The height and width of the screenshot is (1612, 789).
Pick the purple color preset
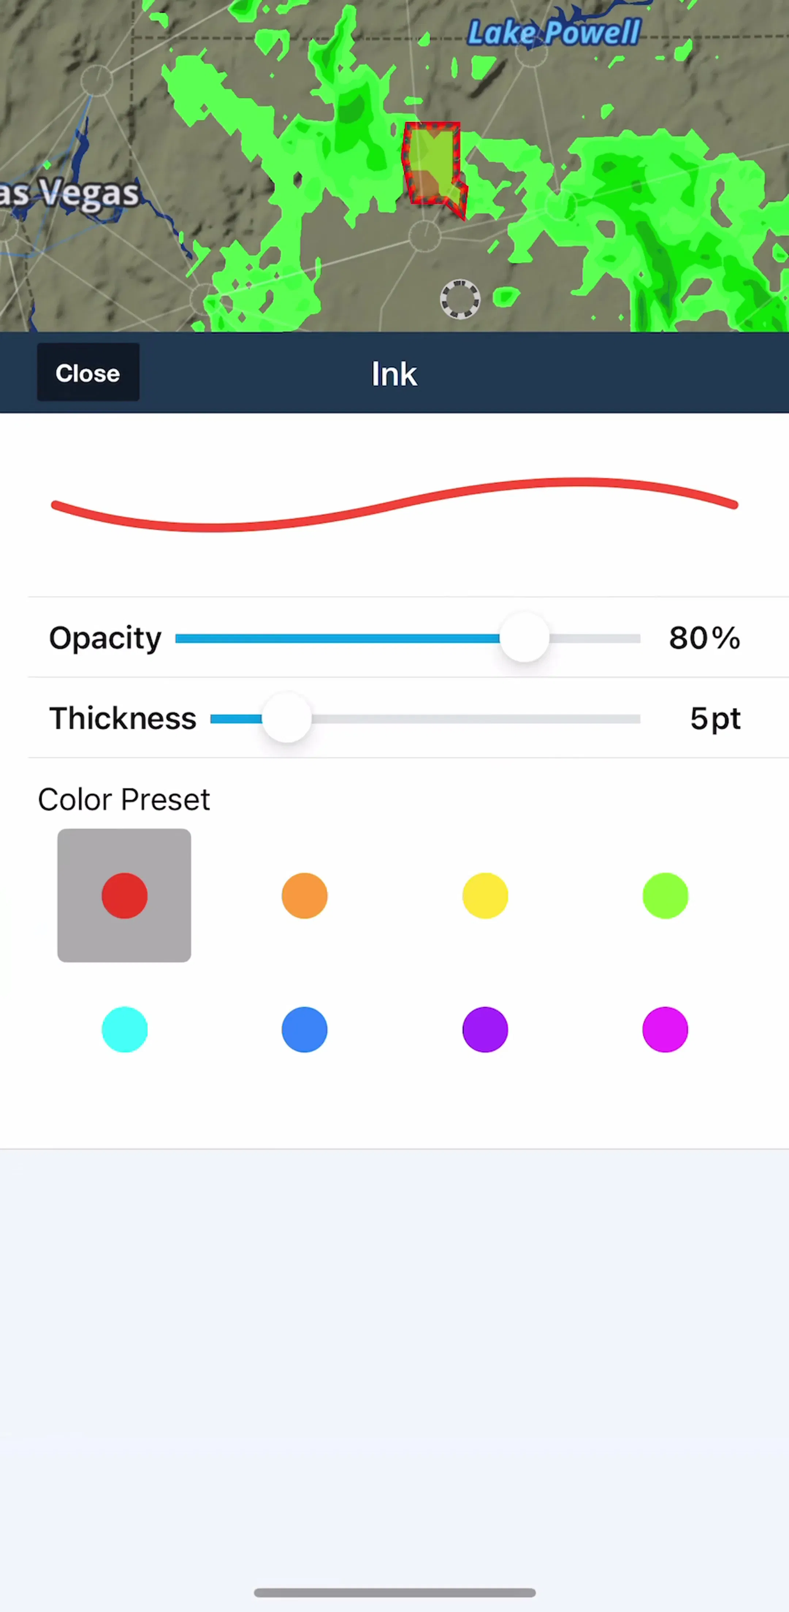(x=485, y=1029)
